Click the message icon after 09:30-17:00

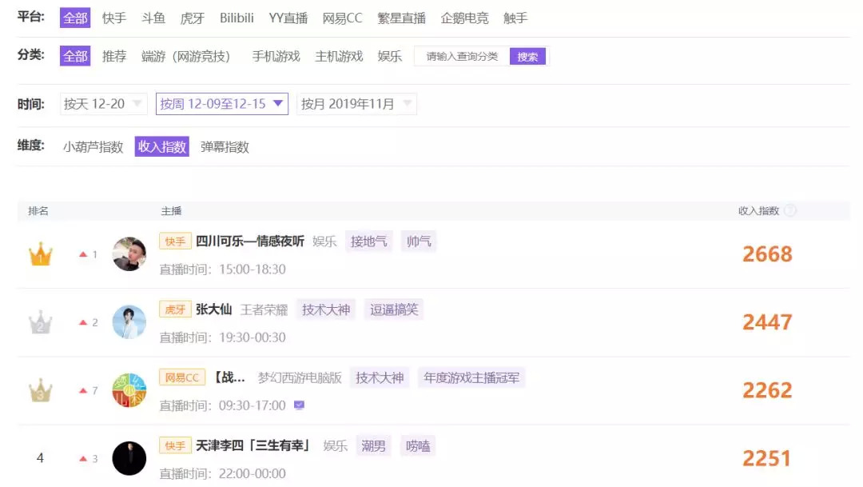(299, 405)
